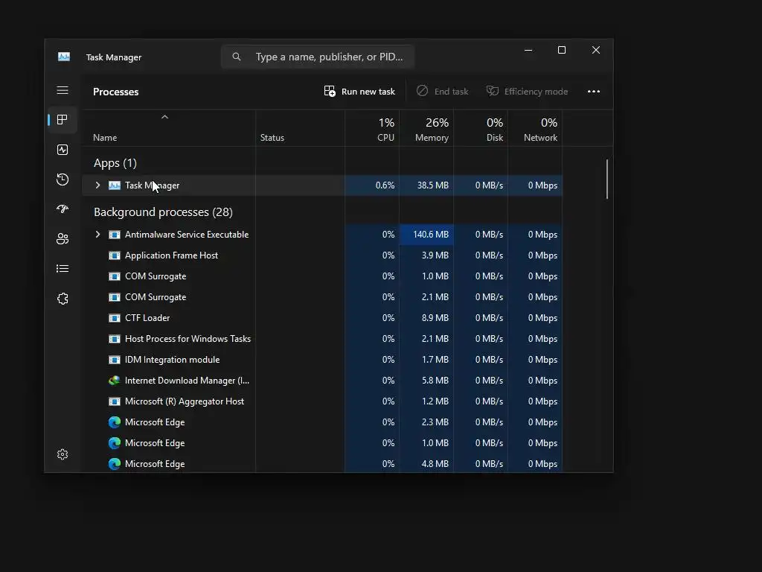Click the process list vertical scrollbar
The width and height of the screenshot is (762, 572).
[x=607, y=179]
